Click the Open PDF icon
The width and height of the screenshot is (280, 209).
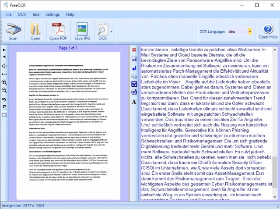pyautogui.click(x=58, y=31)
